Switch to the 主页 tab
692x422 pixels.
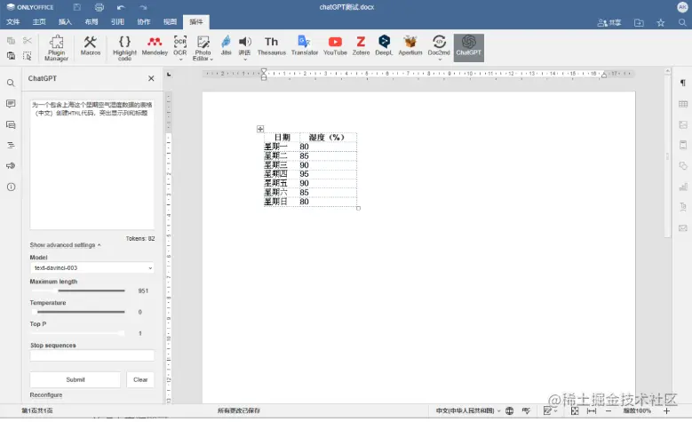[x=39, y=22]
